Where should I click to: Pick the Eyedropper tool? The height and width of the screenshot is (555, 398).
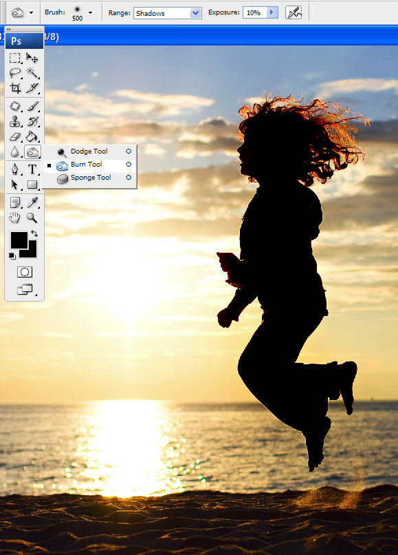(32, 202)
